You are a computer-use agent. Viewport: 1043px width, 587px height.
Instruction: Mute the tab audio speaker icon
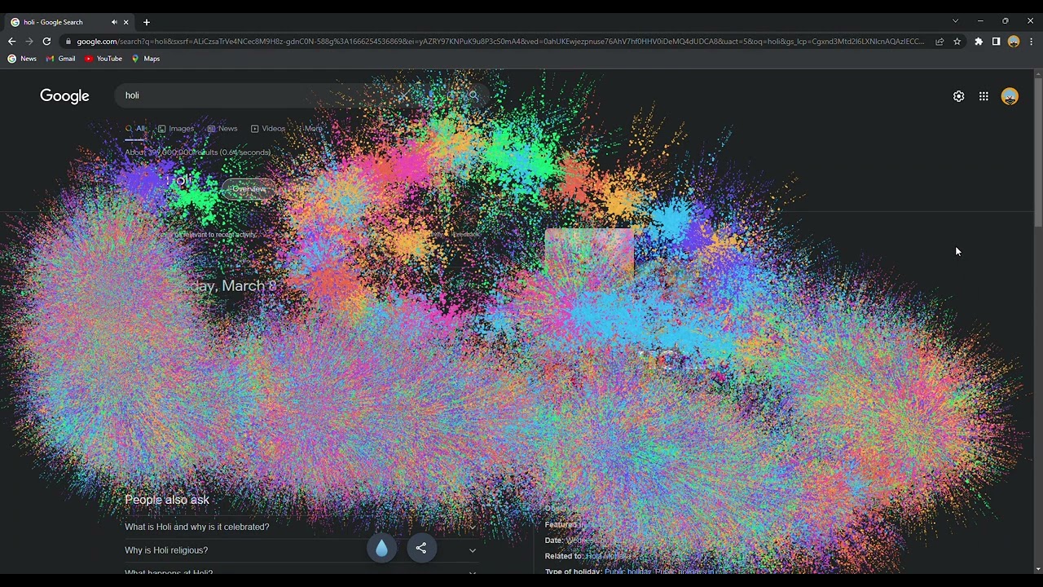[114, 22]
